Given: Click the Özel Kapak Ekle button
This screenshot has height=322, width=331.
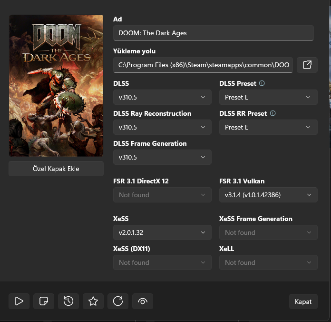Looking at the screenshot, I should tap(56, 169).
